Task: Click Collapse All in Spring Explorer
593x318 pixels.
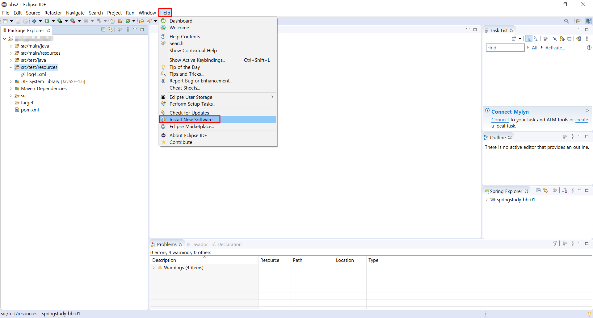Action: [x=538, y=190]
